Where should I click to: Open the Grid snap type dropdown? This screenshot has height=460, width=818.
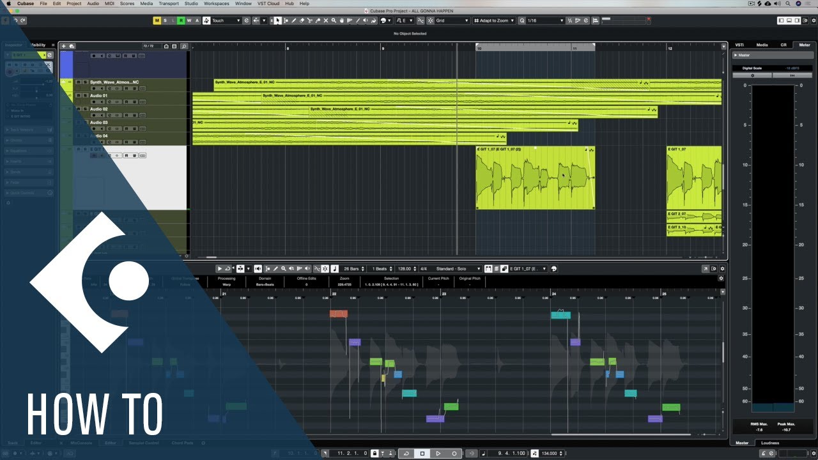(451, 20)
